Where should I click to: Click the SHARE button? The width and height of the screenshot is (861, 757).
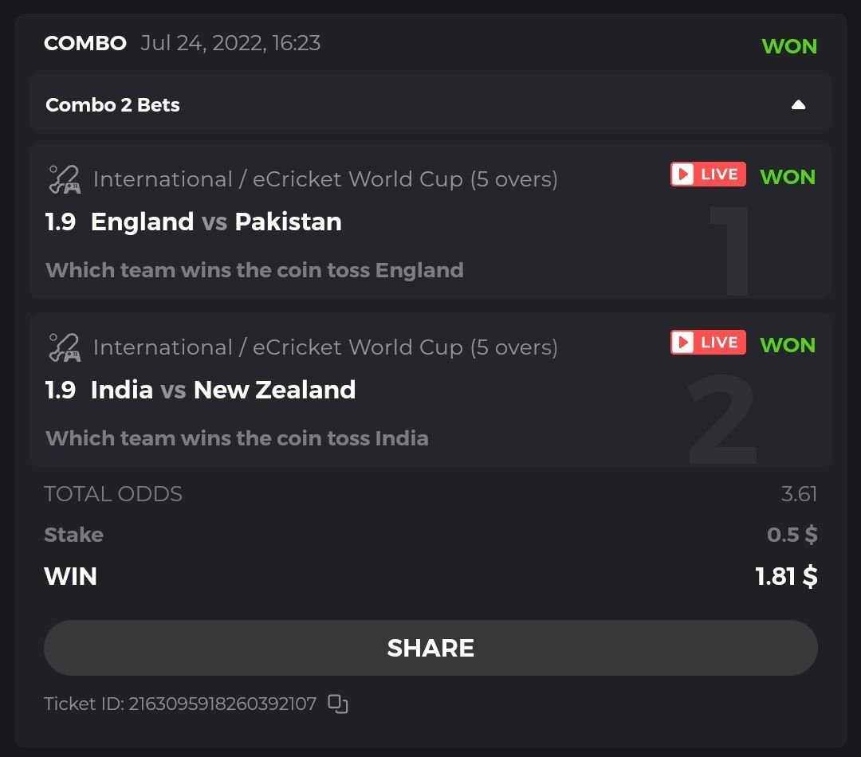(x=431, y=648)
